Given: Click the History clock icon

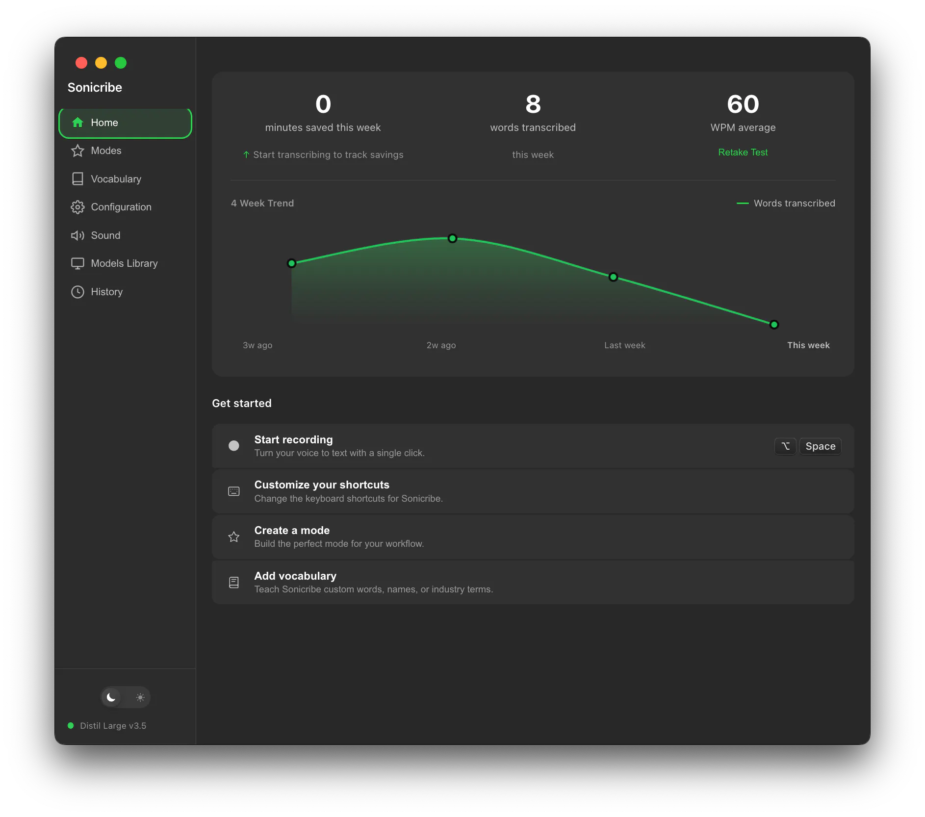Looking at the screenshot, I should click(x=77, y=292).
